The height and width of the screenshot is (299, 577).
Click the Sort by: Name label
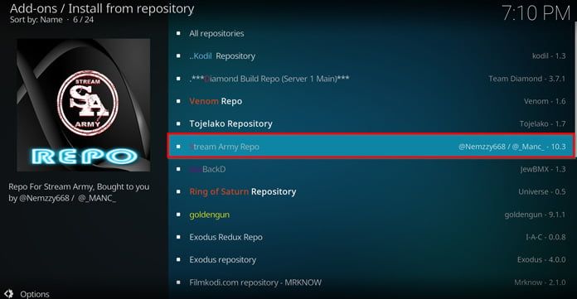36,20
